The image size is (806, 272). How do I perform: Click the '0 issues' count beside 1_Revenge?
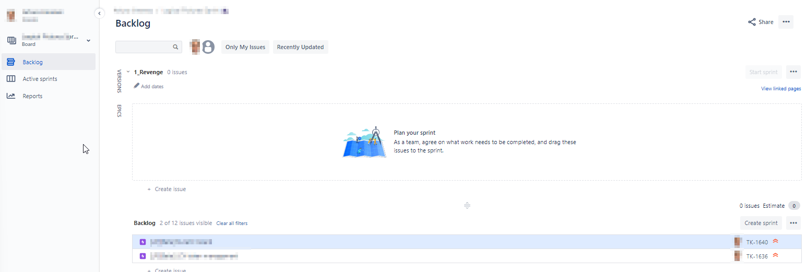point(177,72)
